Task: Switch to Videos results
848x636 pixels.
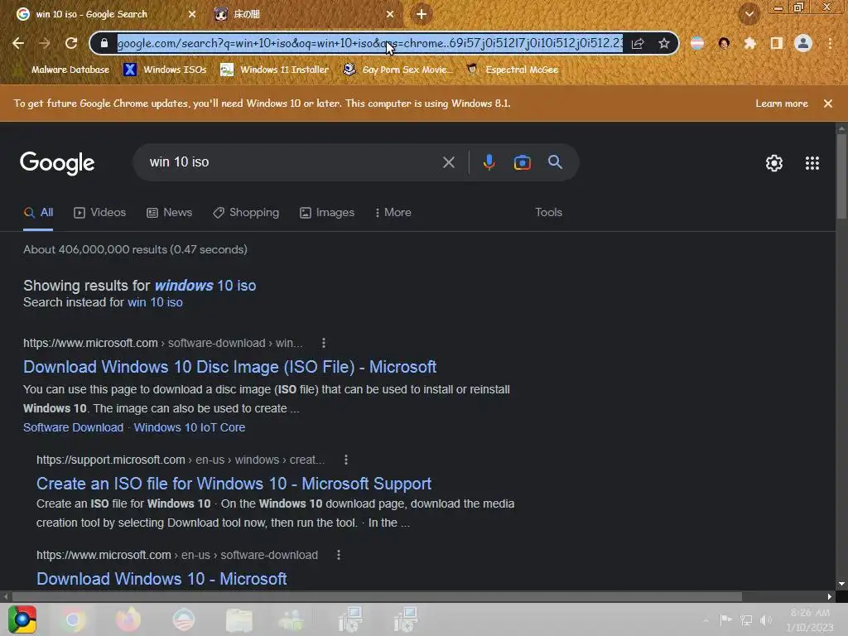Action: click(100, 213)
